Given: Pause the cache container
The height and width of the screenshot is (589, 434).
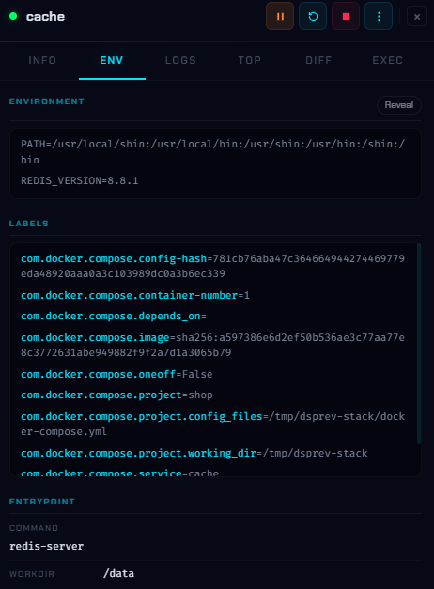Looking at the screenshot, I should coord(280,16).
